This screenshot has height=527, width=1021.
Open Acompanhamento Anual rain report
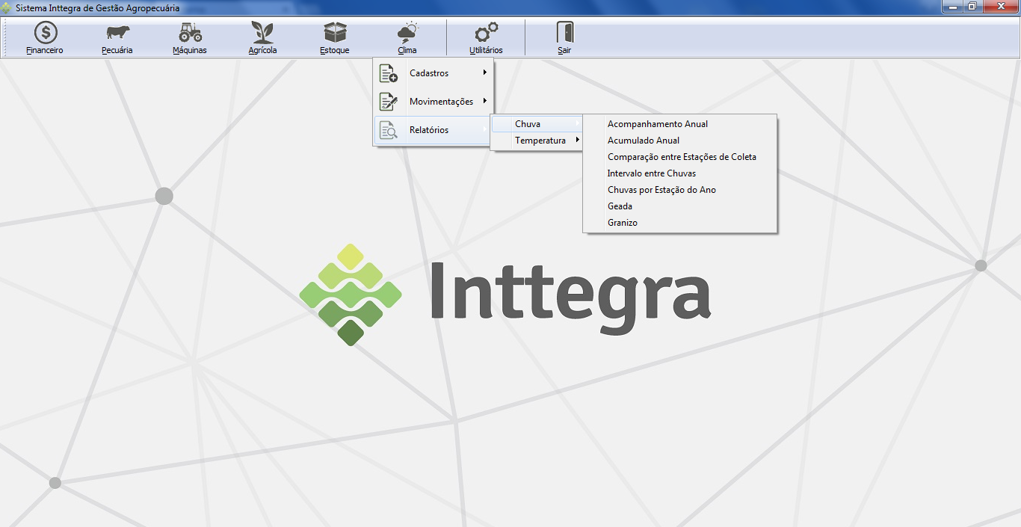click(680, 124)
